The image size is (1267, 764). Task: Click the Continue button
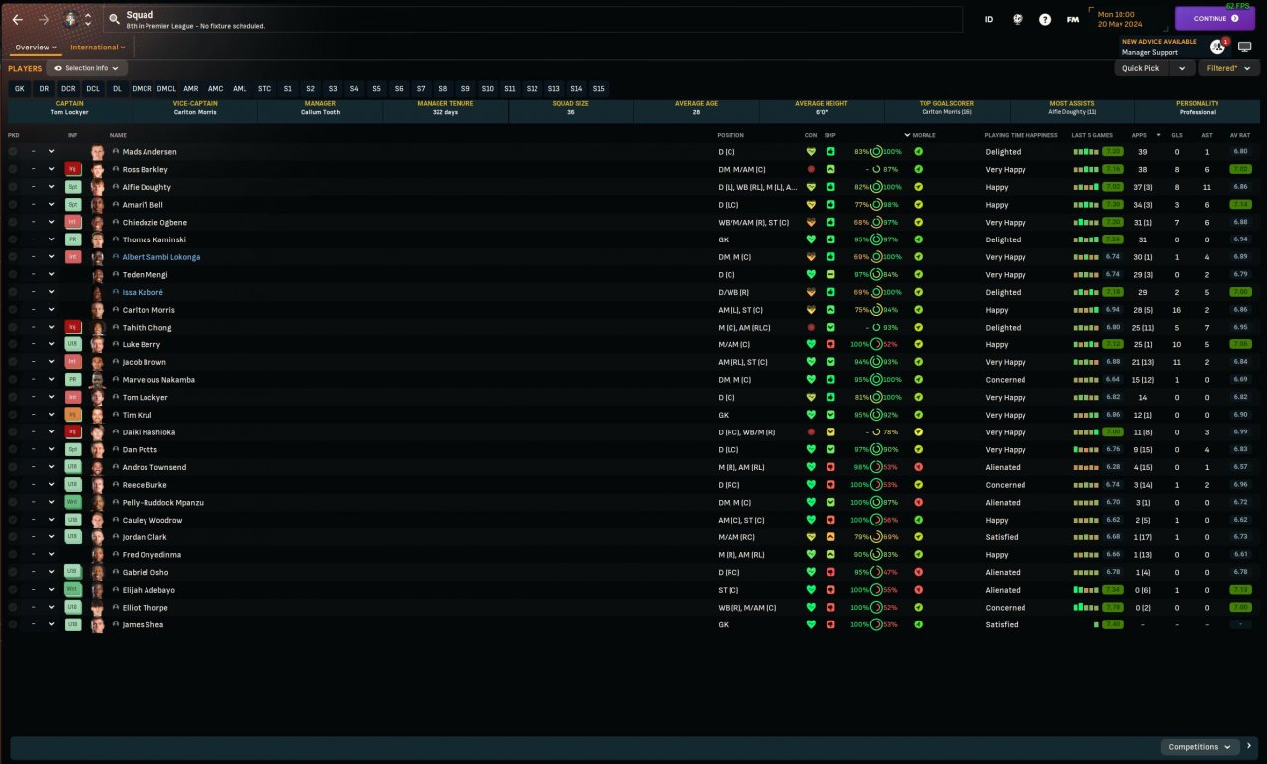pos(1215,18)
